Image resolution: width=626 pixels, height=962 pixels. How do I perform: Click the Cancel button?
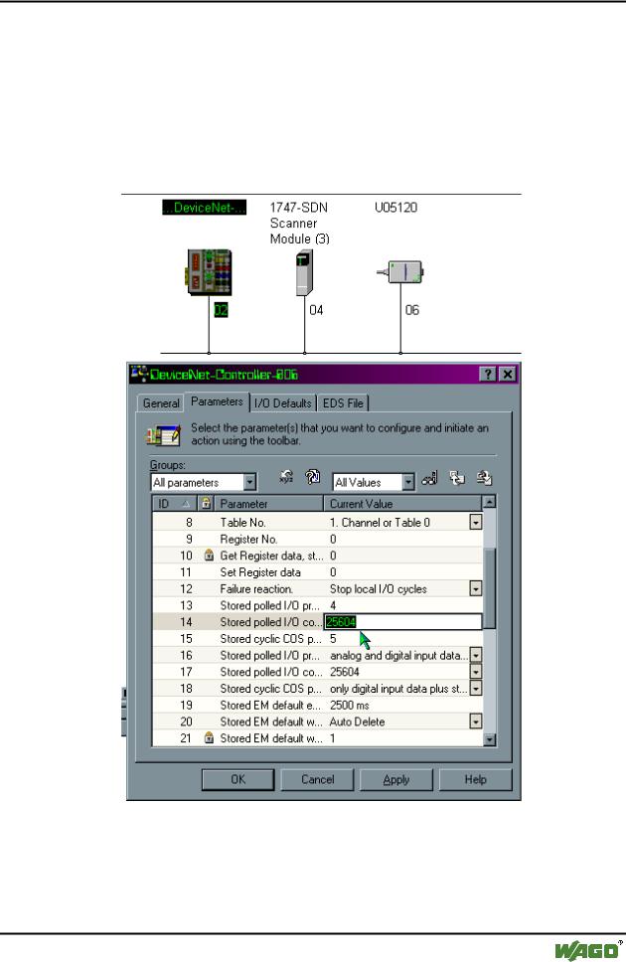[317, 779]
